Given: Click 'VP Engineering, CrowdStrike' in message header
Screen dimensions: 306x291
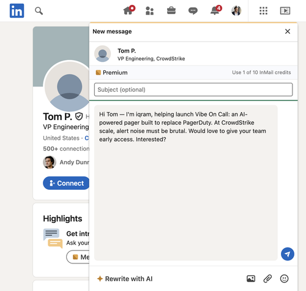Looking at the screenshot, I should 151,59.
